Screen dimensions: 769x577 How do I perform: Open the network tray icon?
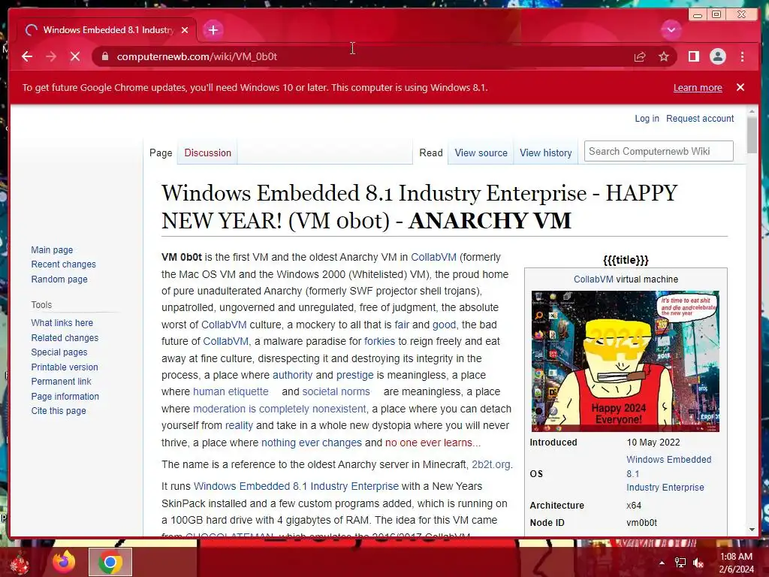[680, 563]
